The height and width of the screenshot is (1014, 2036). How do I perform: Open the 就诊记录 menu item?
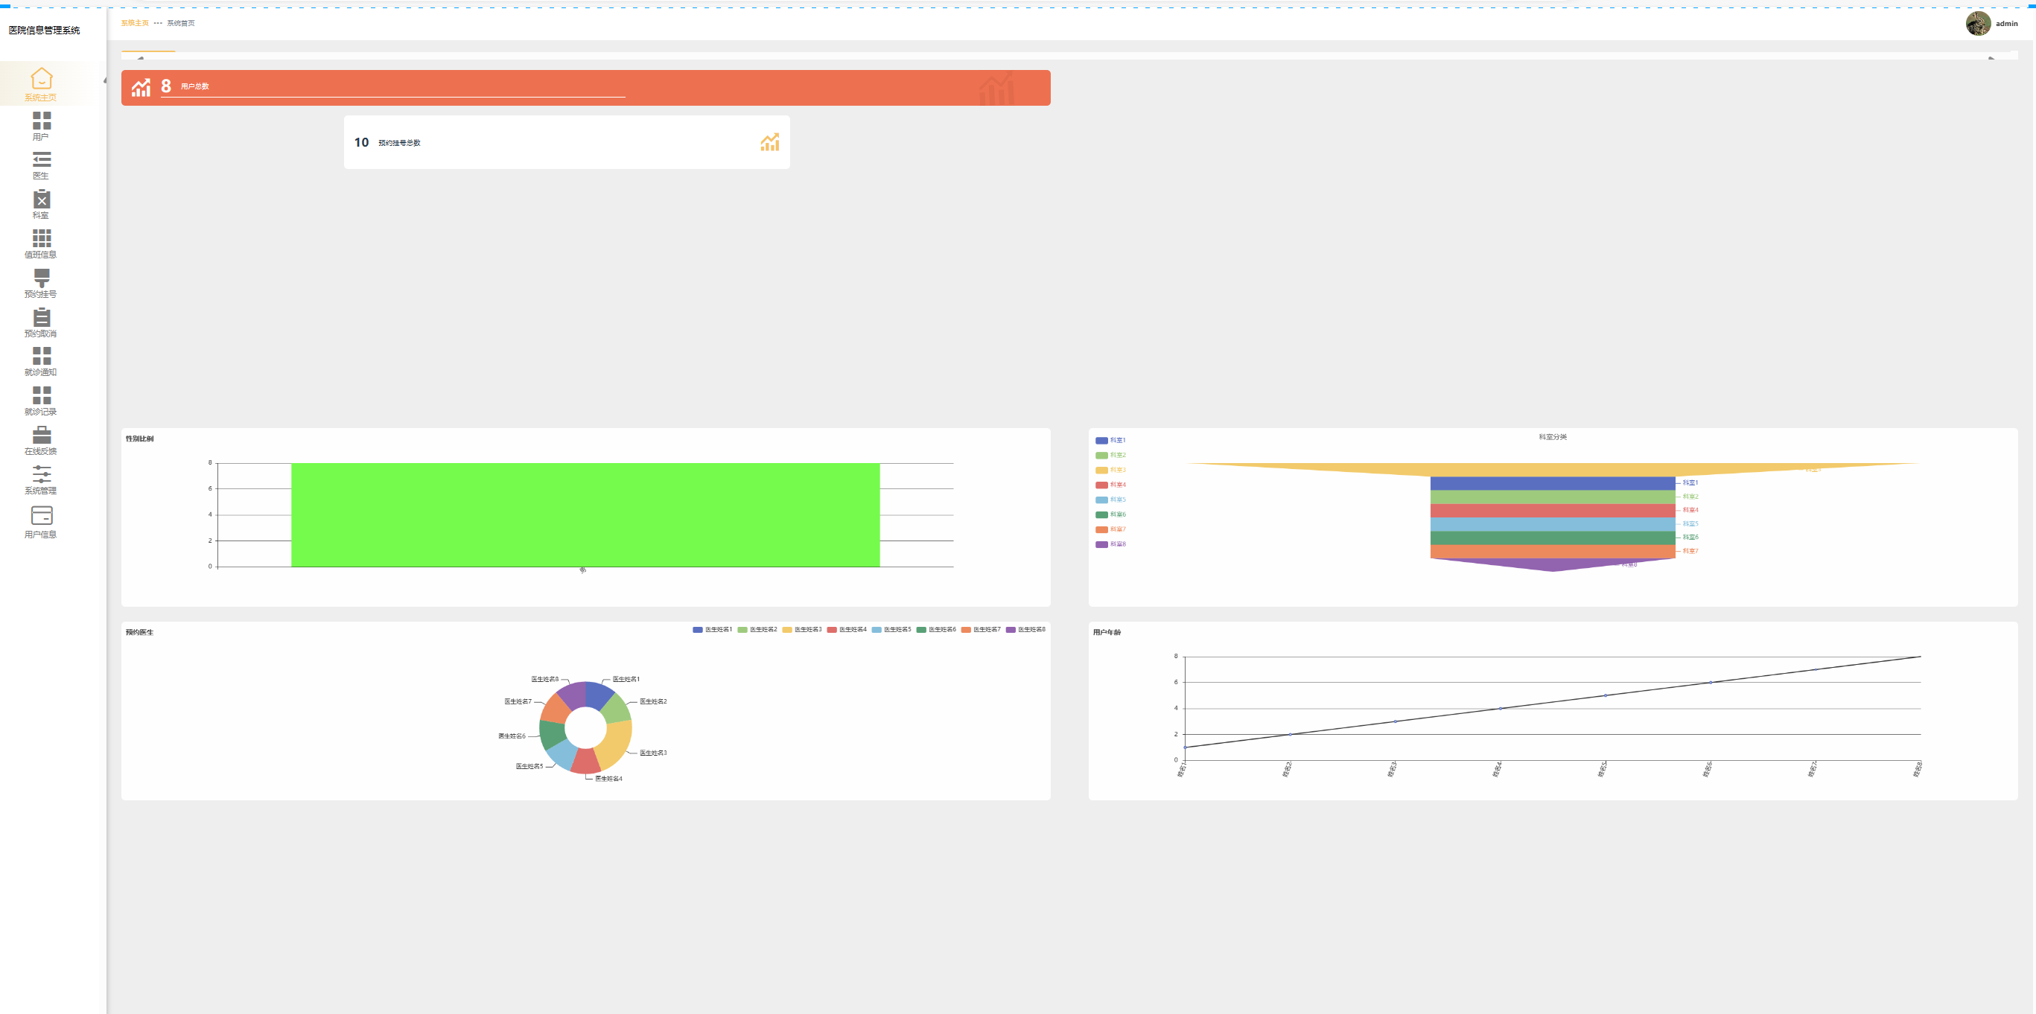coord(41,400)
